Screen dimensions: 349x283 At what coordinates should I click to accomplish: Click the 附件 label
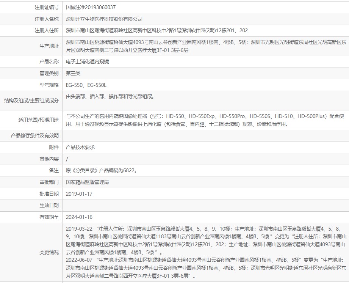[x=54, y=147]
